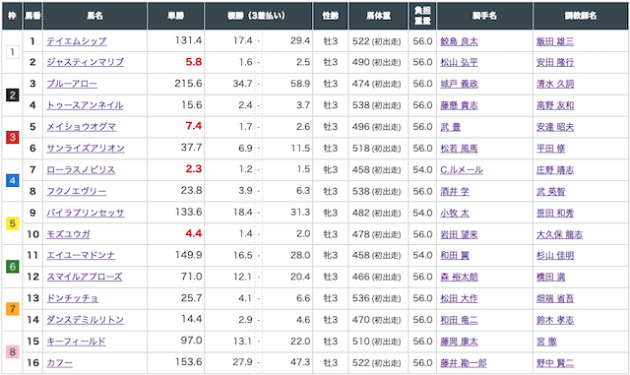630x375 pixels.
Task: Open horse link モズユウガ
Action: pos(68,234)
